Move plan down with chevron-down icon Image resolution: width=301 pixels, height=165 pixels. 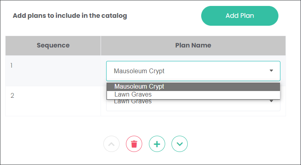[179, 144]
